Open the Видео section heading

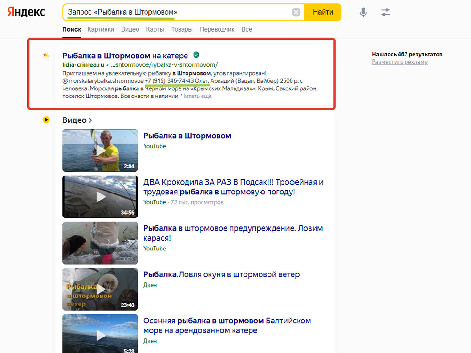click(x=74, y=120)
